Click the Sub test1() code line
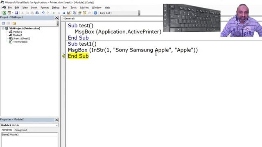The image size is (262, 147). click(82, 44)
